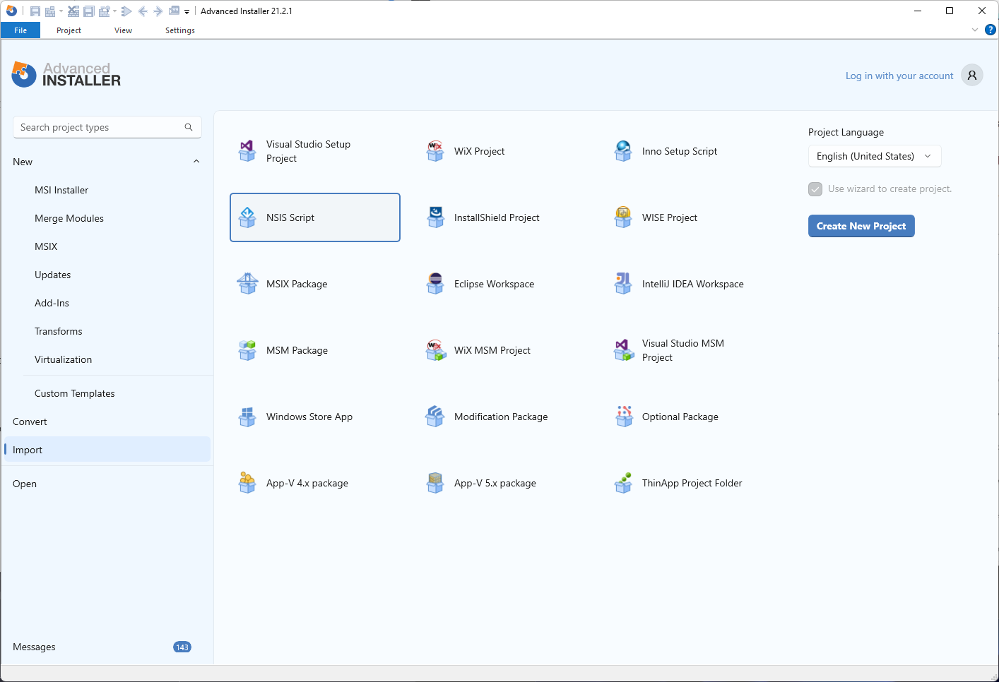Select the Import section

pyautogui.click(x=107, y=450)
